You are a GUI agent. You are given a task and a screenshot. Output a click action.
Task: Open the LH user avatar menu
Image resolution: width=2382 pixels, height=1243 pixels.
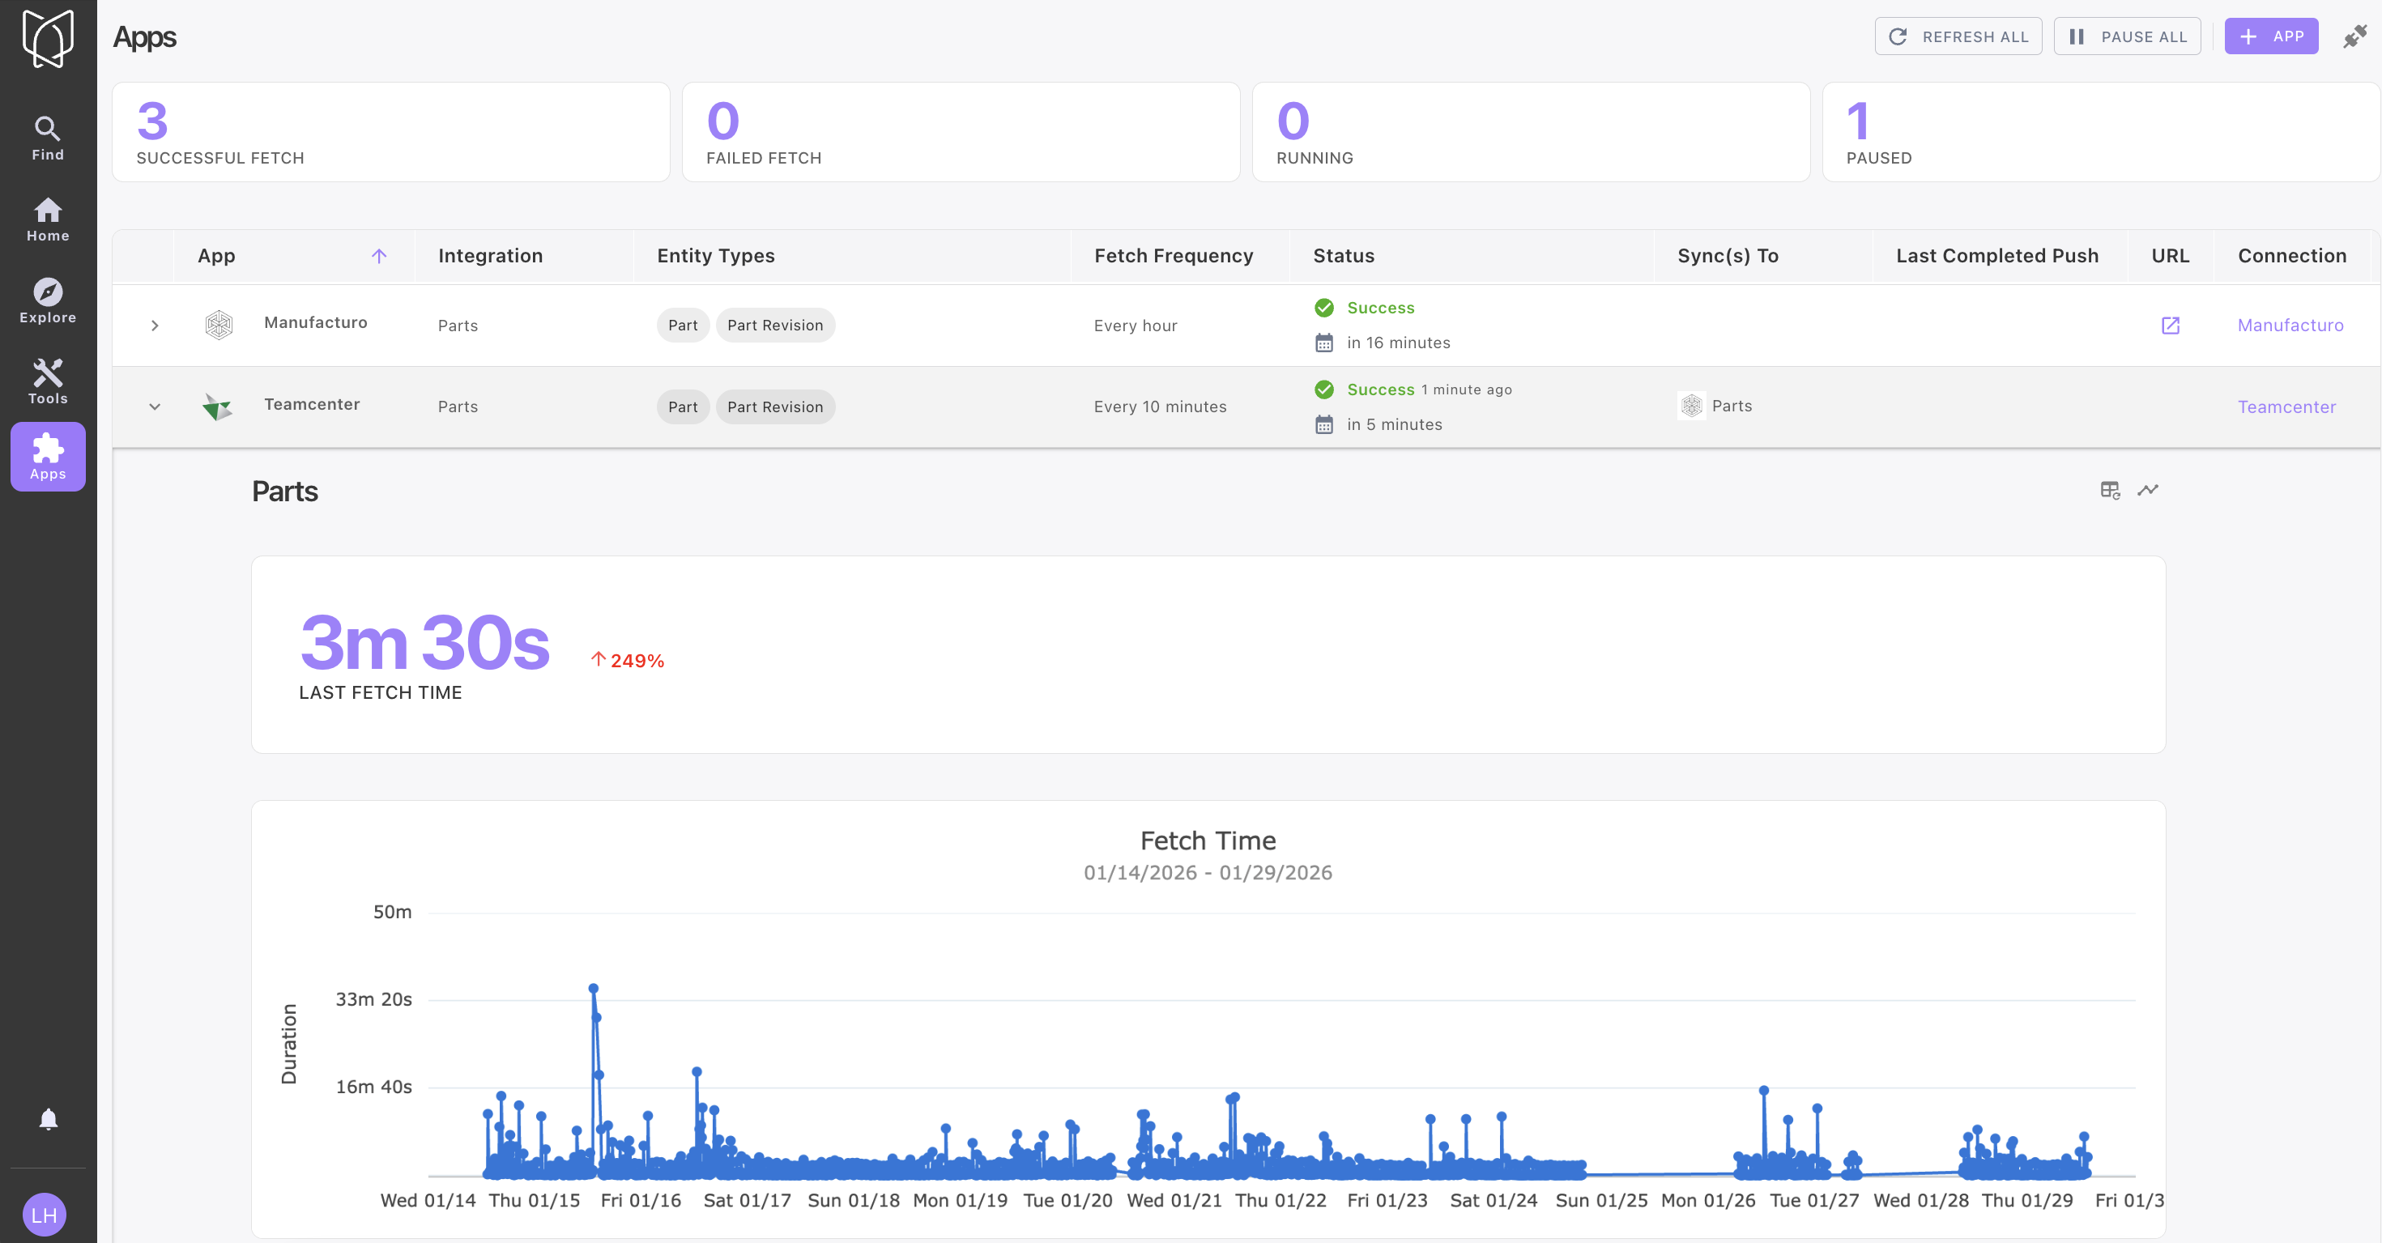point(45,1215)
